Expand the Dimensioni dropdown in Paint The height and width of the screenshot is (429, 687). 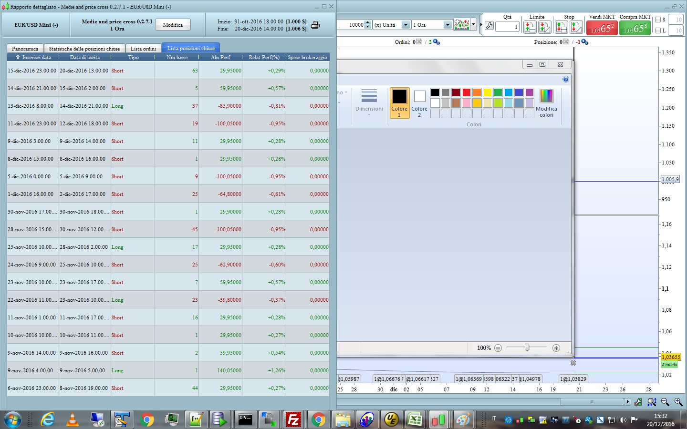coord(369,102)
